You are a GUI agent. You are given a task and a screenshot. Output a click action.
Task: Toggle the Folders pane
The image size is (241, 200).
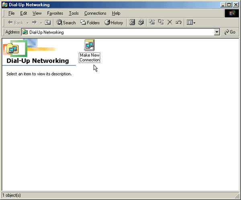pos(90,23)
